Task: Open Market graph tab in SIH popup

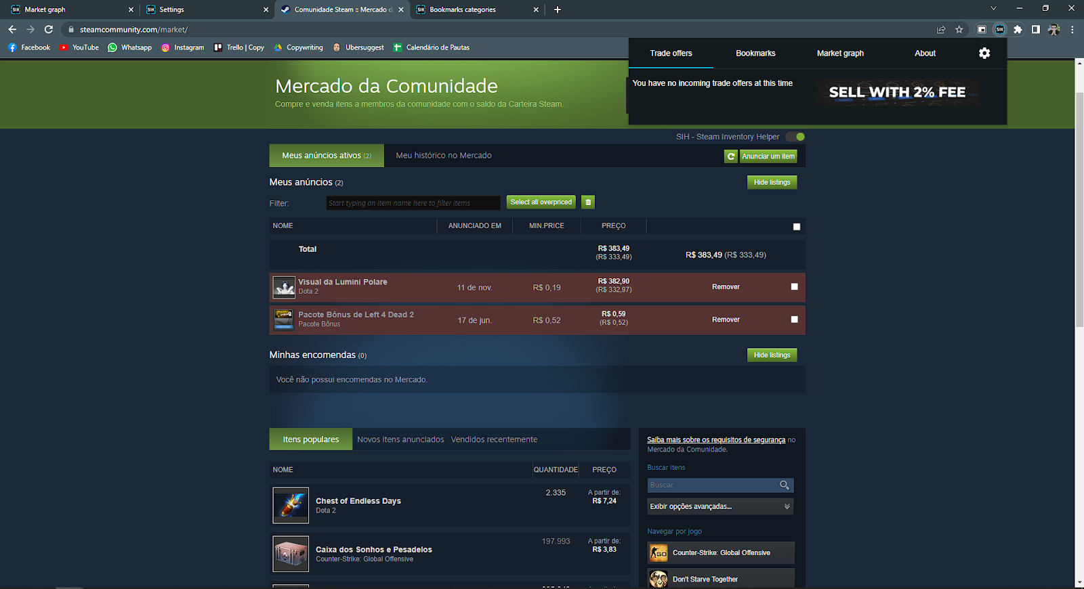Action: (840, 53)
